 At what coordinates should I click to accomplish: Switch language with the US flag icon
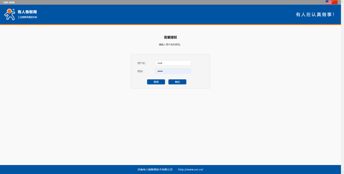pos(329,2)
